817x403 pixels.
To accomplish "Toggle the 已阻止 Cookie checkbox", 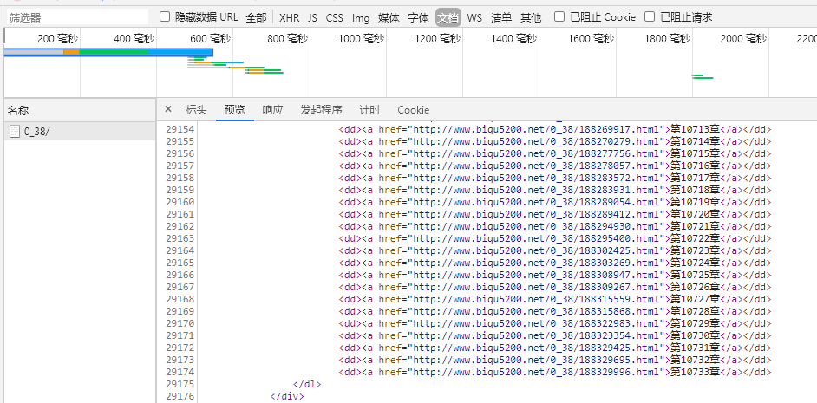I will 559,17.
